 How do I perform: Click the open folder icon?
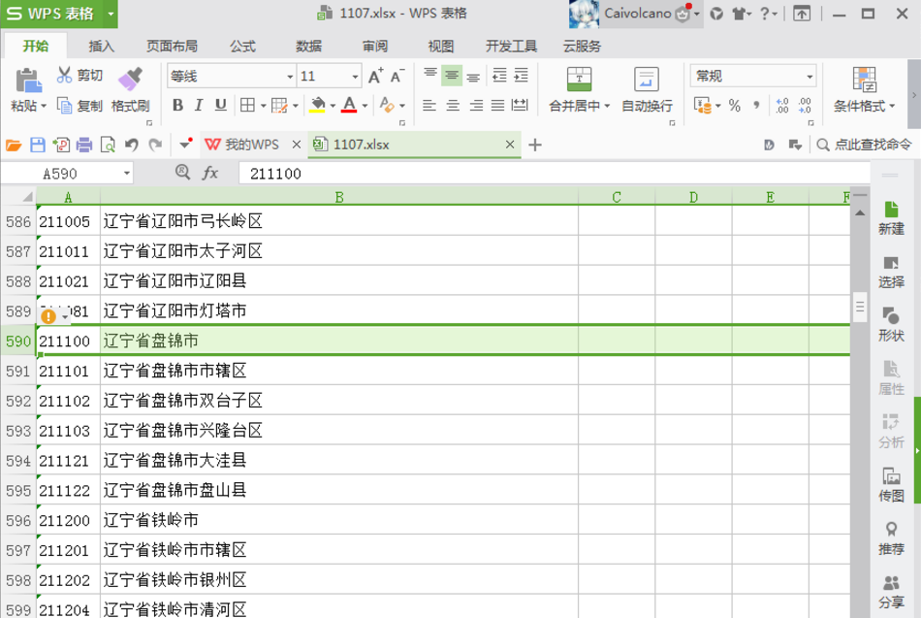14,145
